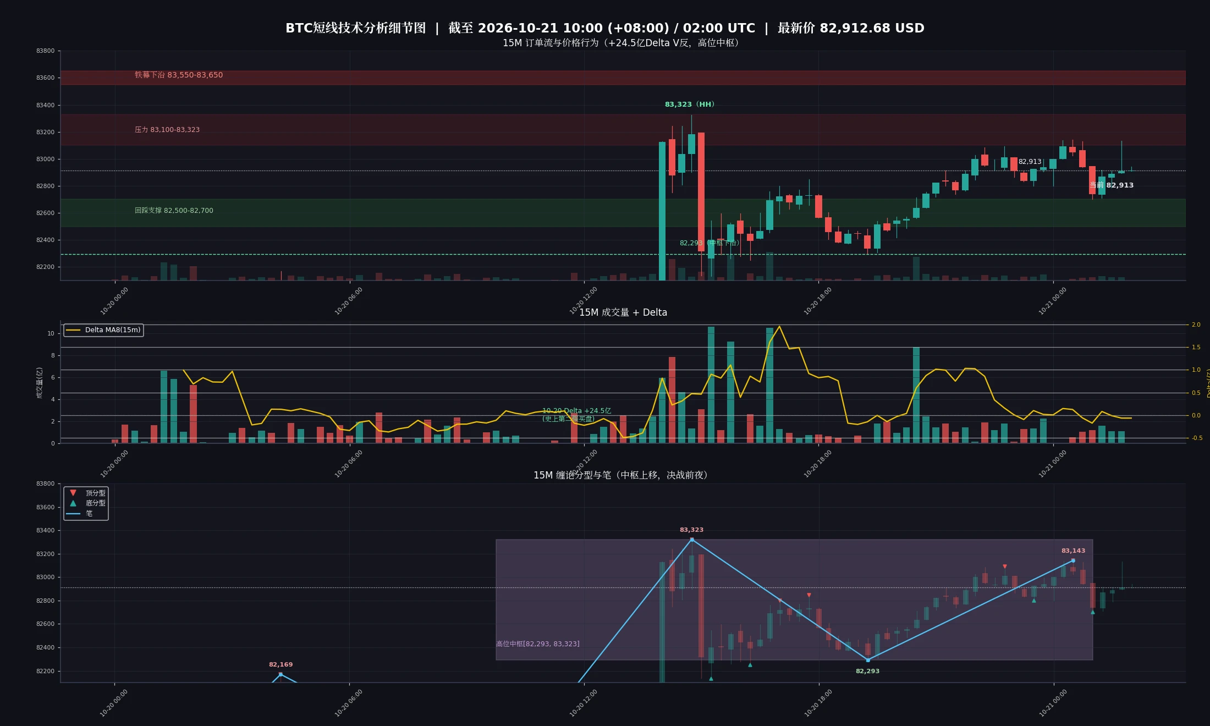Click the 83,323 pen peak label in 缠论 panel
Viewport: 1210px width, 726px height.
(x=691, y=530)
